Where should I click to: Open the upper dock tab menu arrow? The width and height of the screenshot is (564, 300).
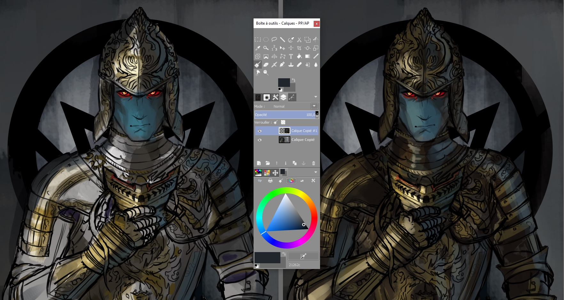click(x=316, y=97)
